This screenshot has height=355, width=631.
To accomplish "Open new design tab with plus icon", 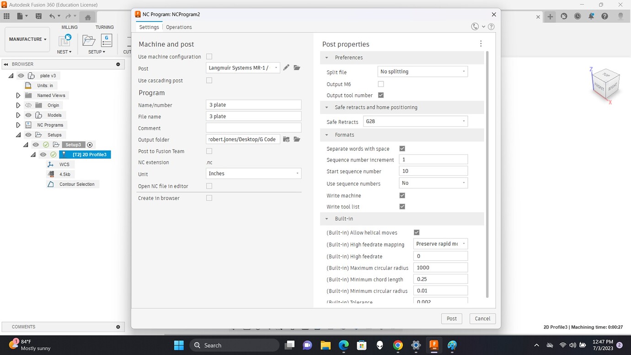I will 550,16.
